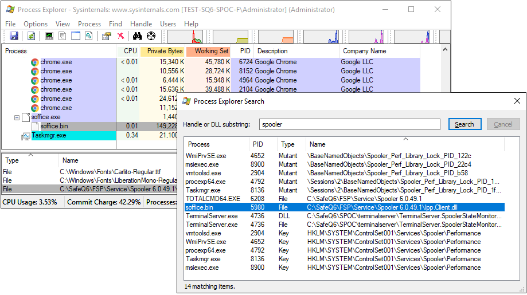Click the crosshair Find Window's Process icon
Screen dimensions: 527x295
[151, 36]
